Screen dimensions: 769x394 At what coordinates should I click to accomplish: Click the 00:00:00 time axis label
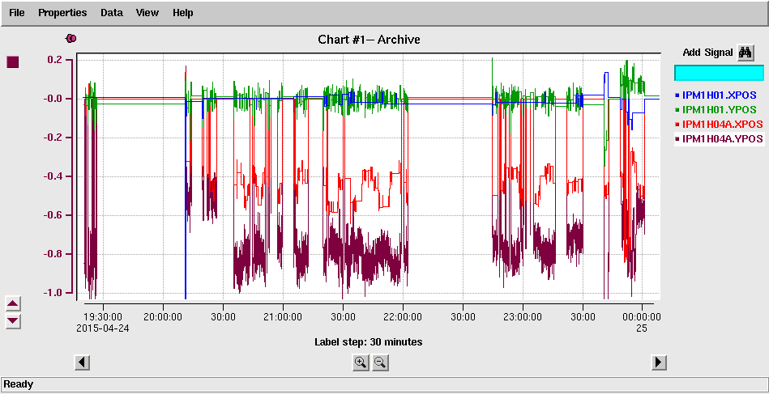(x=642, y=317)
